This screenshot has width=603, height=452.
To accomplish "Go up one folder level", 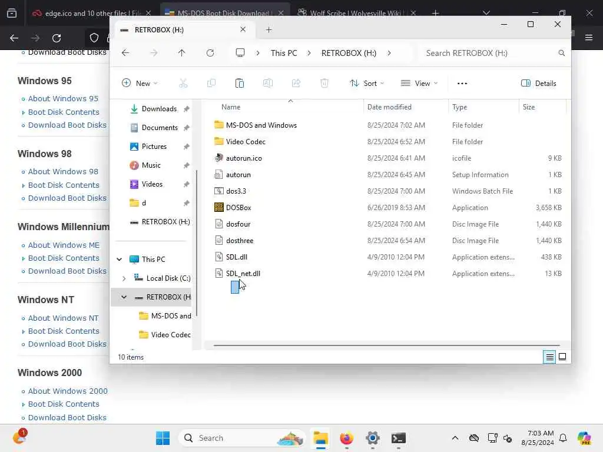I will (x=181, y=53).
